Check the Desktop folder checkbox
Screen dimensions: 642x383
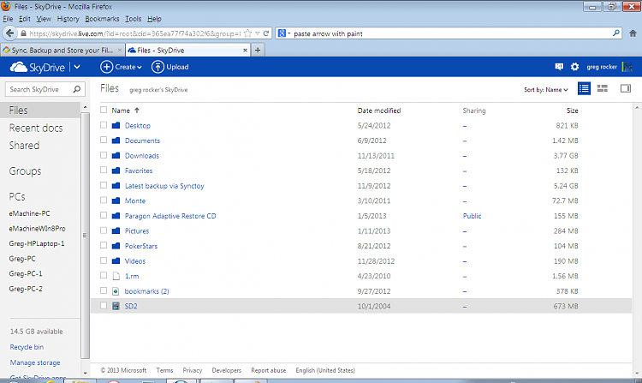104,125
